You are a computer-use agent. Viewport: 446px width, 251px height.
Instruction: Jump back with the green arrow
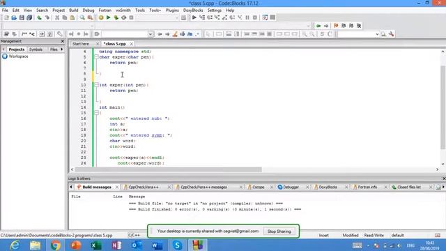[318, 26]
